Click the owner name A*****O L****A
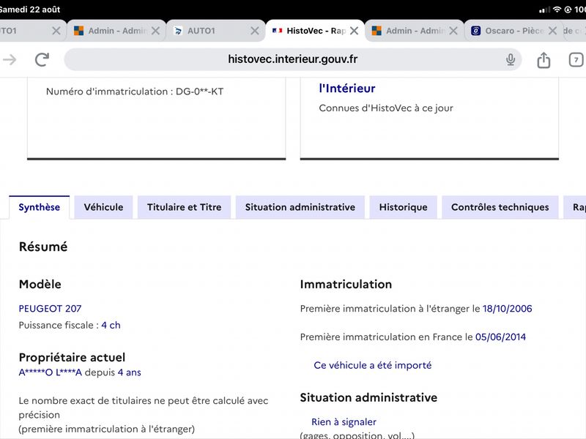 [x=50, y=372]
